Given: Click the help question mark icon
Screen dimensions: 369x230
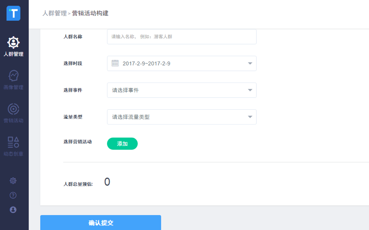Looking at the screenshot, I should click(x=13, y=195).
